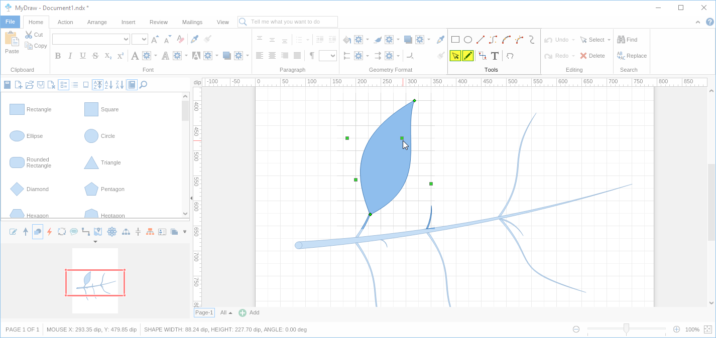716x338 pixels.
Task: Click the geometry stroke brush icon
Action: [378, 40]
